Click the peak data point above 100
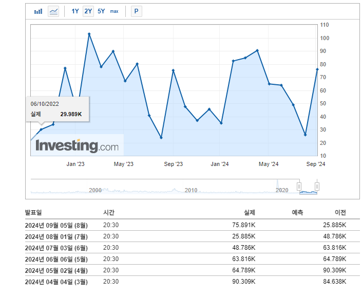This screenshot has width=362, height=296. 89,34
